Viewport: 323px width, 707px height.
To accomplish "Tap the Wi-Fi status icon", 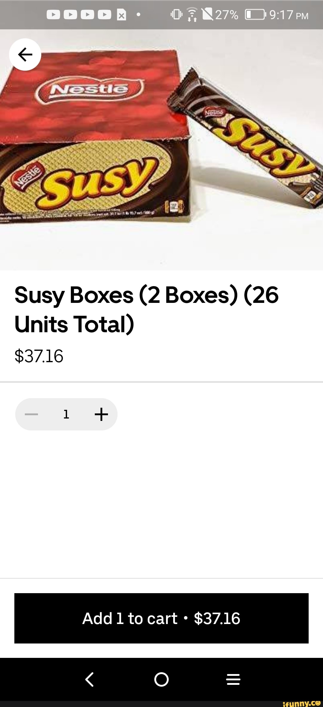I will (192, 15).
